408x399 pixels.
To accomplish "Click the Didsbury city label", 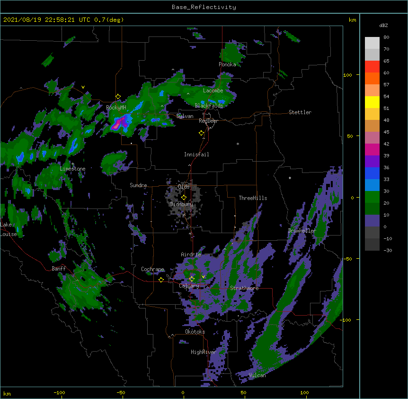I will coord(182,204).
